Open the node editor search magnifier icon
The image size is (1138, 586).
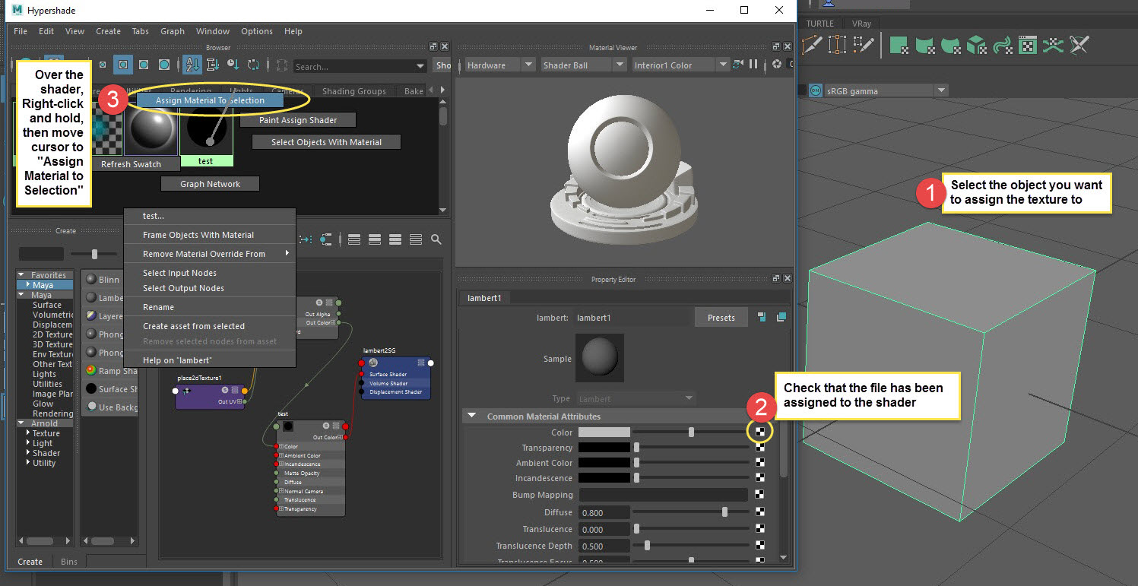point(436,239)
